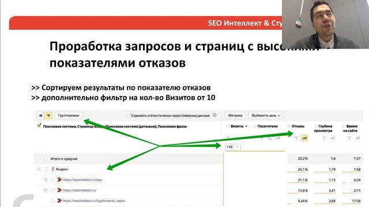Click sort arrow next to Визиты
Viewport: 369px width, 207px height.
[x=246, y=126]
